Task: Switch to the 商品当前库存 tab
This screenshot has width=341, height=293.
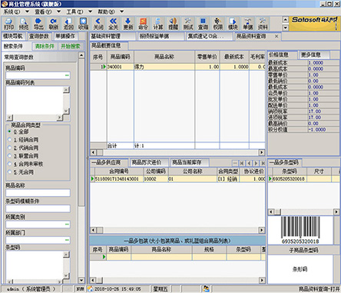Action: click(189, 162)
